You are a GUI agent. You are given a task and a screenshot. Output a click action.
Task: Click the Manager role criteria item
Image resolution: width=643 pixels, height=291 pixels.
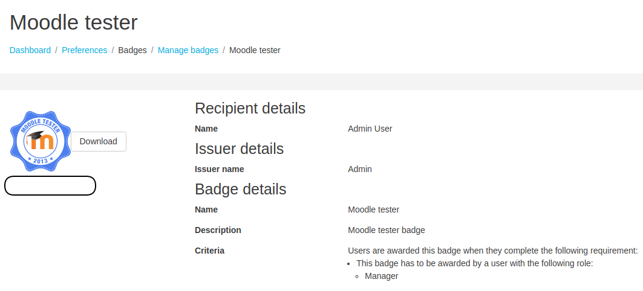[x=381, y=277]
